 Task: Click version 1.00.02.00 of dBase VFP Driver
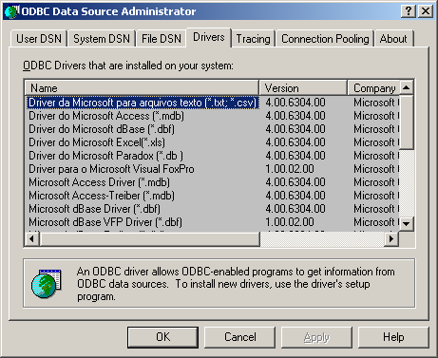coord(290,222)
